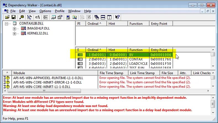Sort exports by E column header
This screenshot has width=218, height=123.
pos(81,50)
